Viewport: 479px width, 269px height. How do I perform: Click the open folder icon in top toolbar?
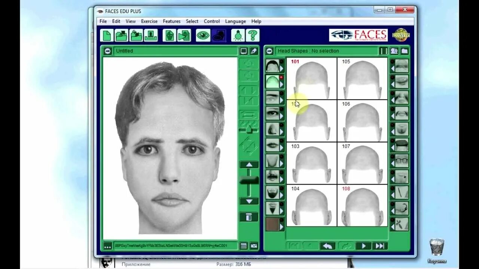[122, 35]
